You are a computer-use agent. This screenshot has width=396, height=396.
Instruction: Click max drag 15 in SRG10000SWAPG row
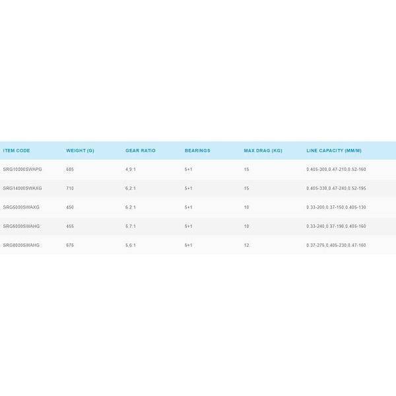click(246, 169)
